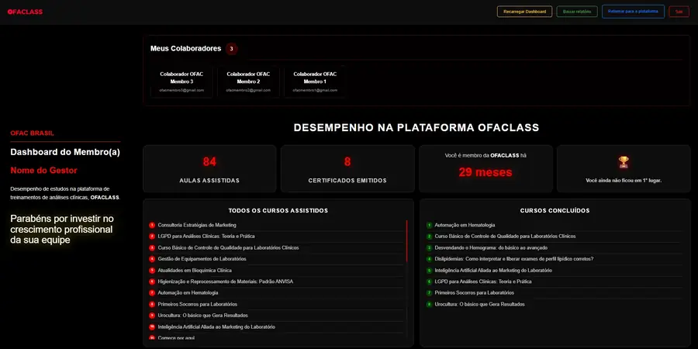Viewport: 698px width, 349px height.
Task: Click red badge beside Urocultura in watched list
Action: [152, 316]
